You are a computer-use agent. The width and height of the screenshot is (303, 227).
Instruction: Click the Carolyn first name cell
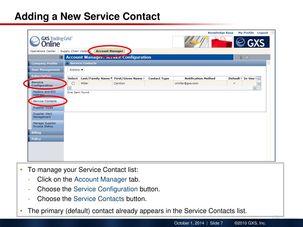coord(128,83)
